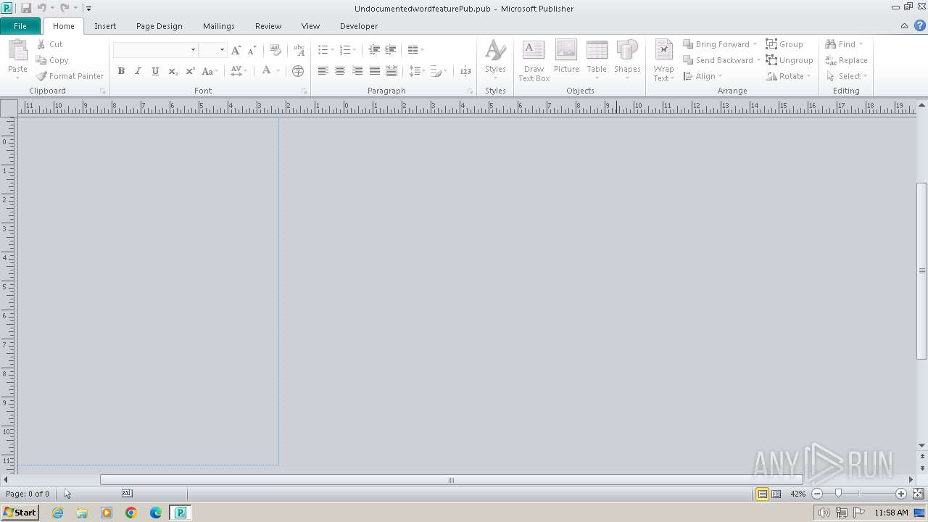Click the Windows Start button
The height and width of the screenshot is (522, 928).
20,512
